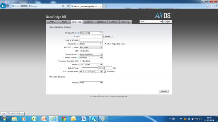The height and width of the screenshot is (122, 218).
Task: Open the Ubiquiti logo tab
Action: point(52,22)
